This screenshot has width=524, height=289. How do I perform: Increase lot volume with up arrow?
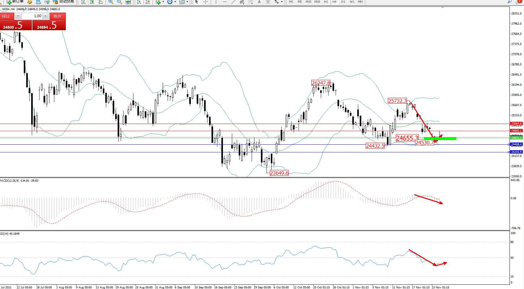pos(46,16)
